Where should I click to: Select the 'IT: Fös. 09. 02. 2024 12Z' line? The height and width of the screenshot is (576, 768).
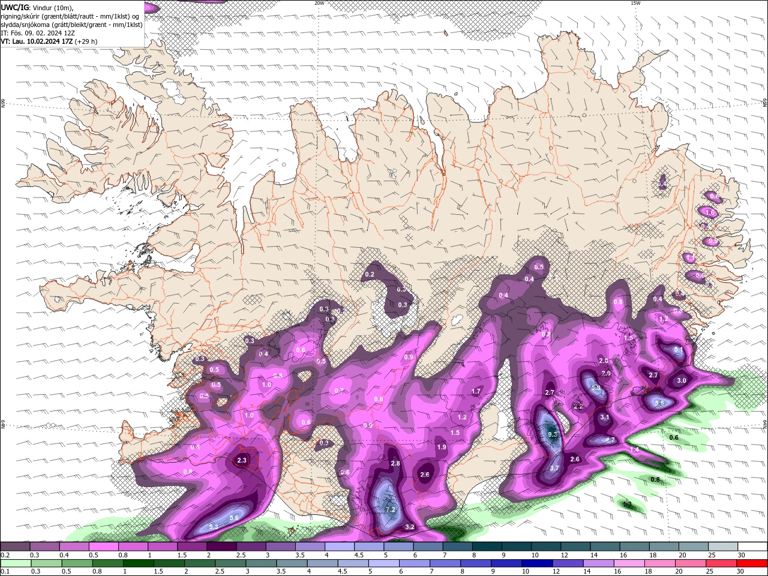[37, 33]
